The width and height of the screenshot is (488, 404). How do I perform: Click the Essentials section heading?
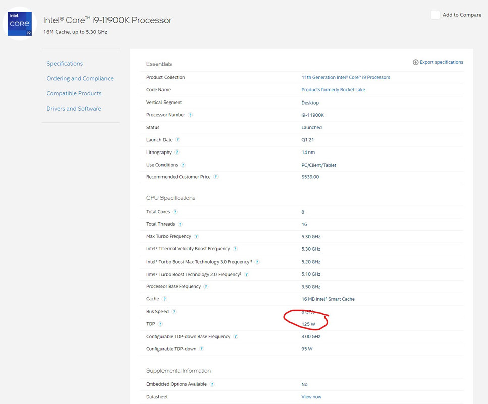point(159,64)
